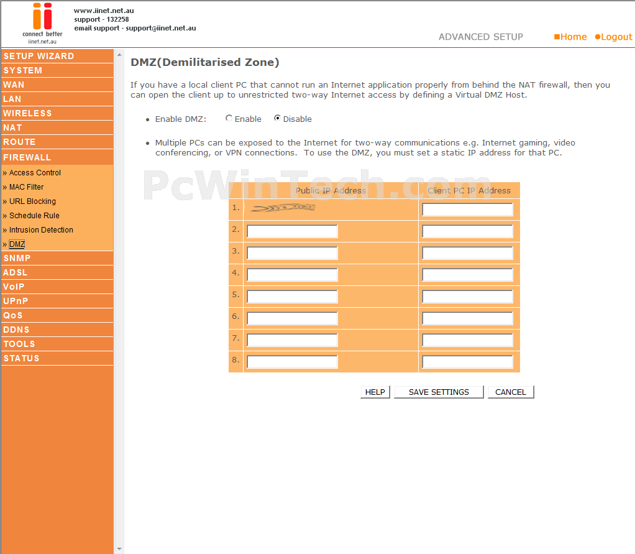Click the Client PC IP field in row 5

467,297
